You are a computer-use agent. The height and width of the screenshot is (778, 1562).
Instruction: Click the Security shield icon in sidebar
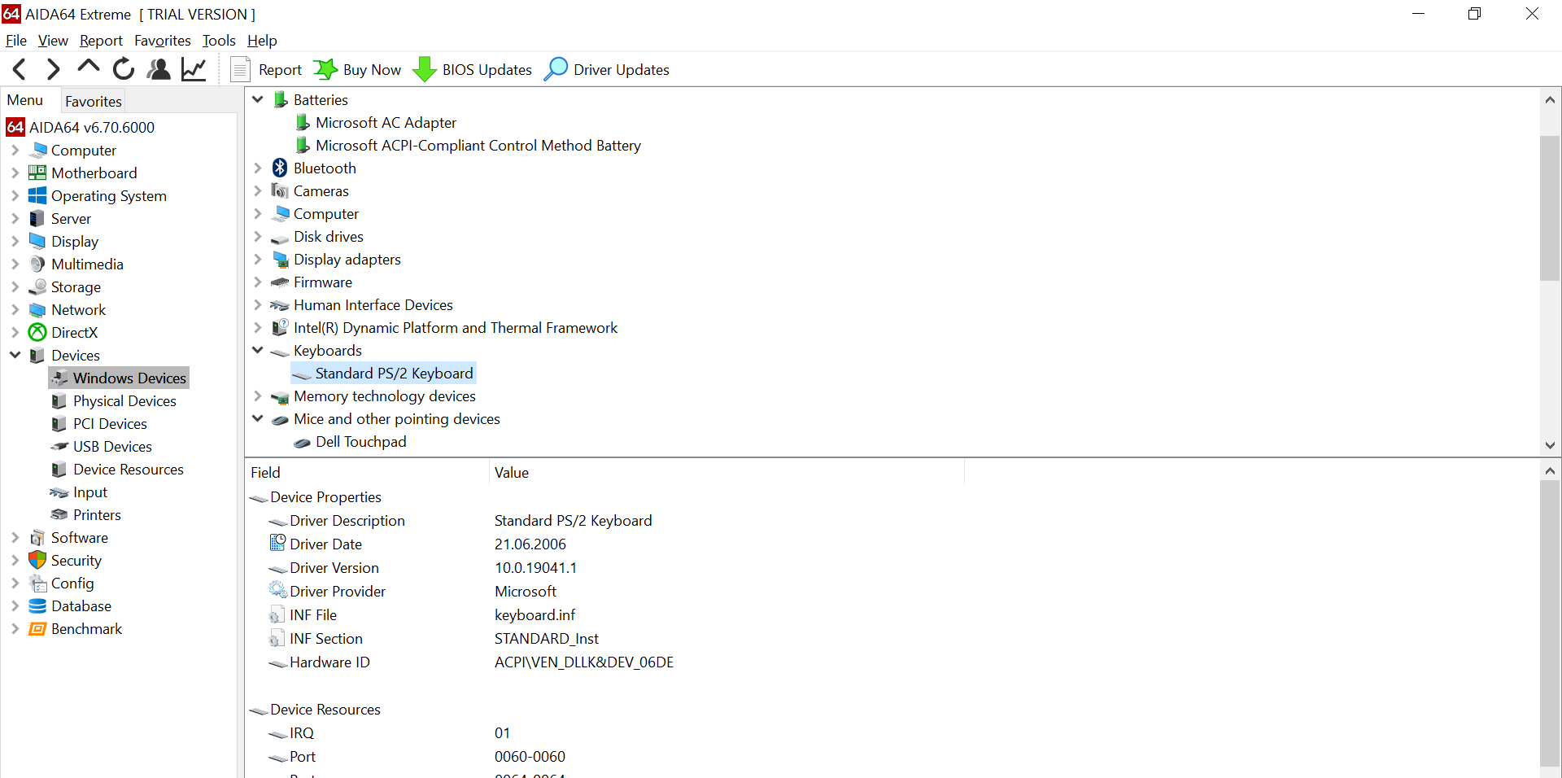(37, 560)
